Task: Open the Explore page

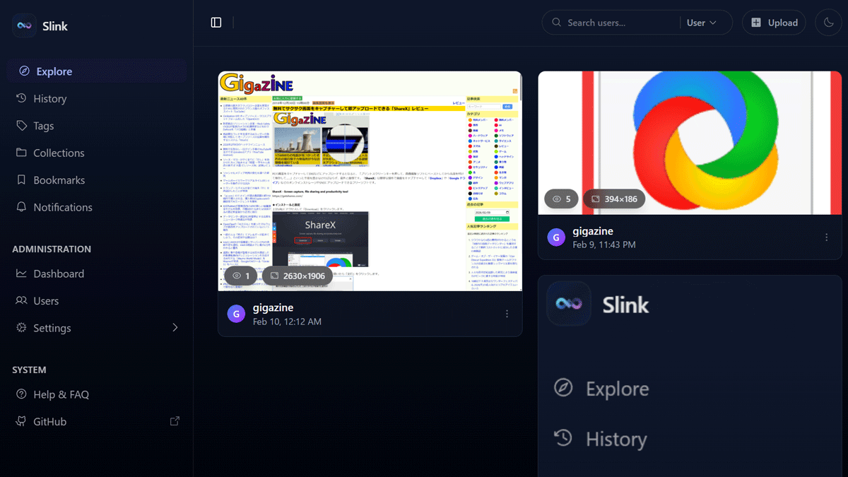Action: click(x=54, y=71)
